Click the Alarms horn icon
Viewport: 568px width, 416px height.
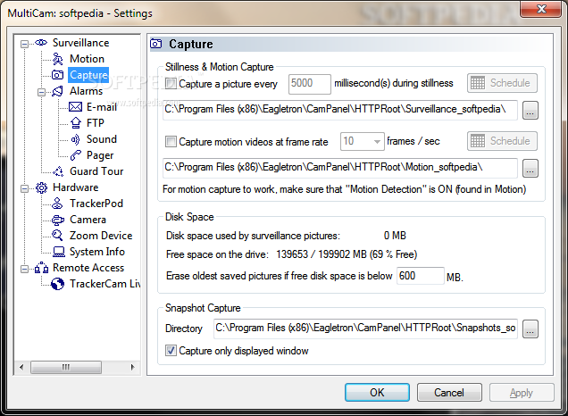coord(57,91)
